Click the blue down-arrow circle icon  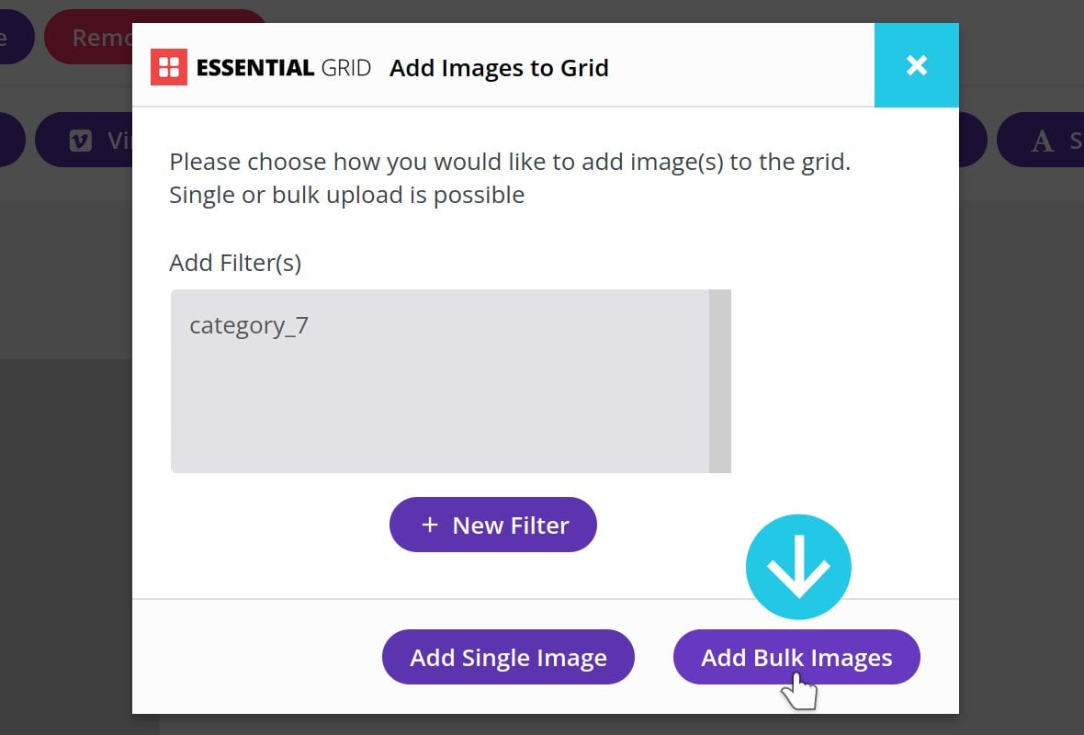[x=798, y=567]
